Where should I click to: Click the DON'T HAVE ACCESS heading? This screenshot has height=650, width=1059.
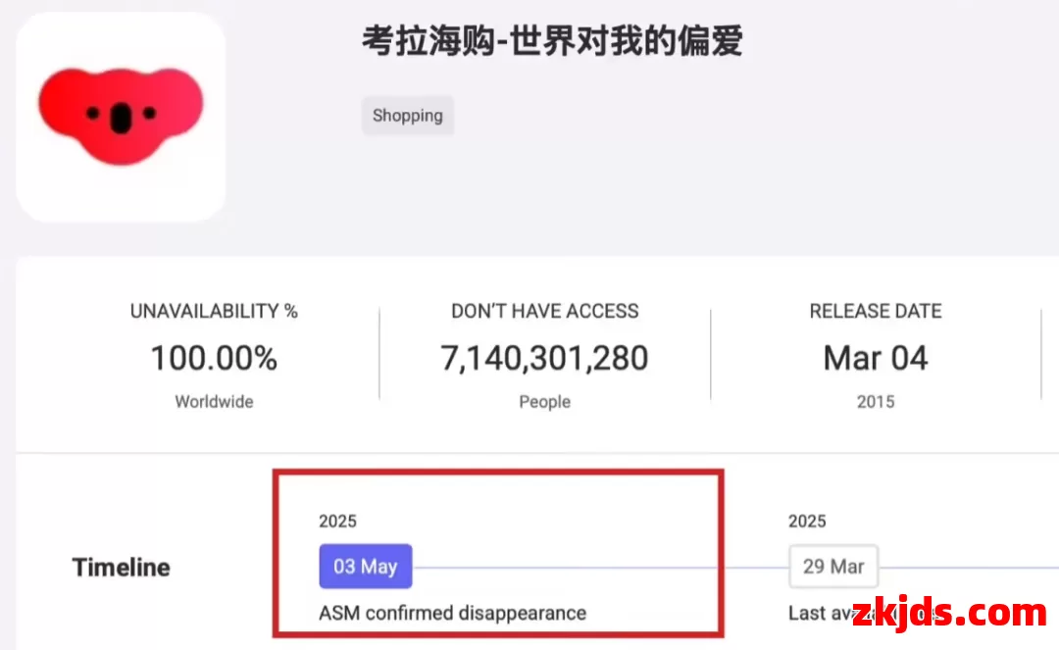point(544,311)
